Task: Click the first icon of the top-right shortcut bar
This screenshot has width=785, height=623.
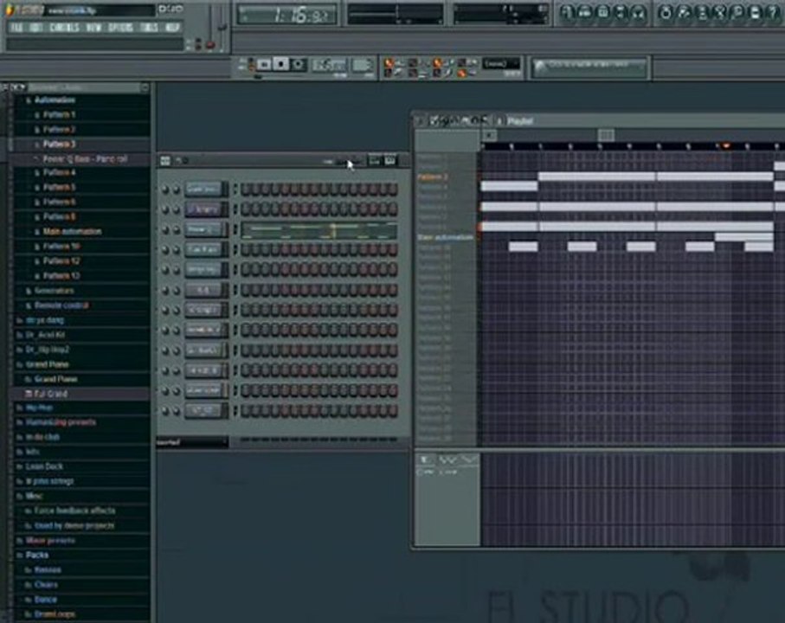Action: point(567,12)
